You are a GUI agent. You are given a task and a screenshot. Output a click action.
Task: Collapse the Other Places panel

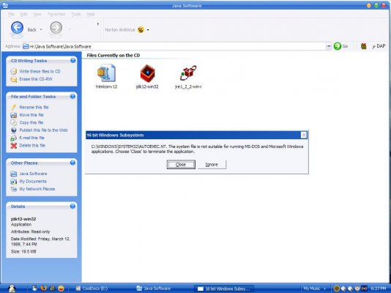(x=72, y=163)
